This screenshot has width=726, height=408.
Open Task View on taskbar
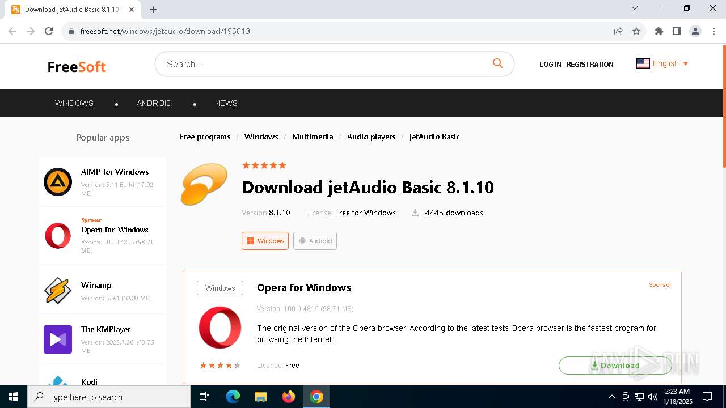pos(204,397)
